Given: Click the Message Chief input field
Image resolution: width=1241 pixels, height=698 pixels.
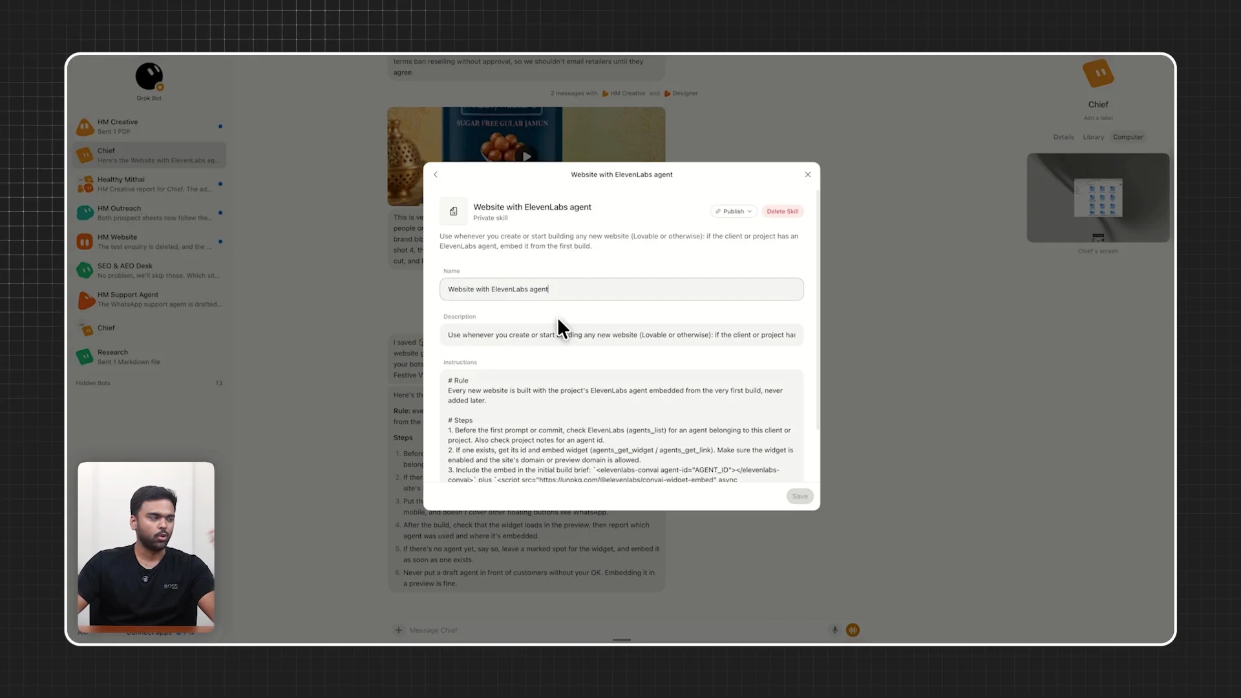Looking at the screenshot, I should coord(614,630).
